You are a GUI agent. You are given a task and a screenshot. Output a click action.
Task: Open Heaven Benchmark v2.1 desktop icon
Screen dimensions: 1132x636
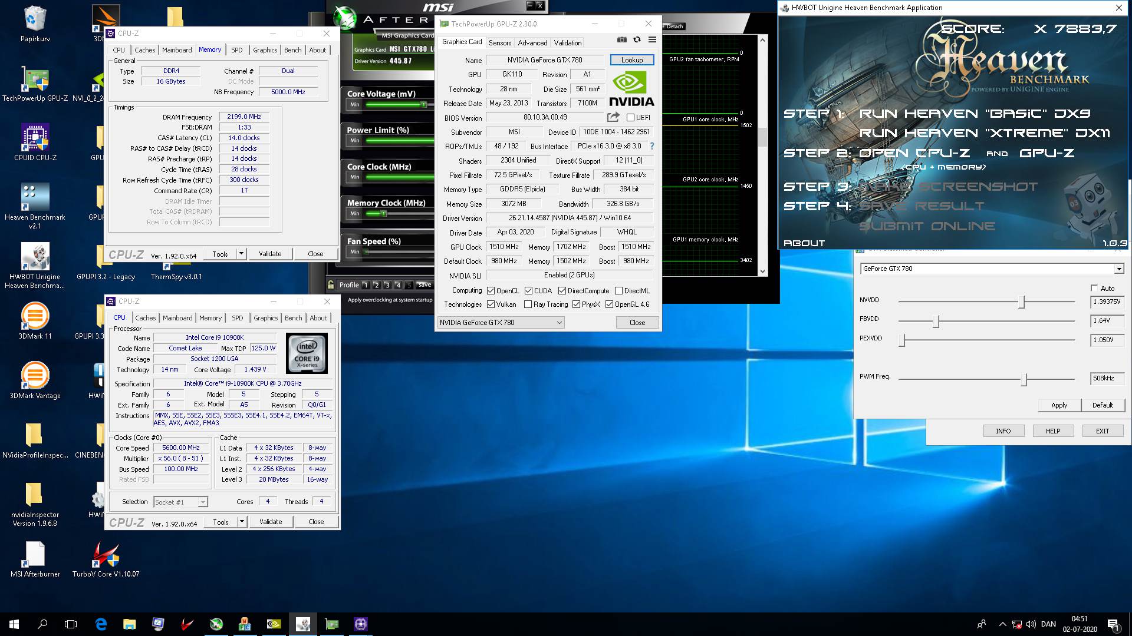[x=35, y=206]
